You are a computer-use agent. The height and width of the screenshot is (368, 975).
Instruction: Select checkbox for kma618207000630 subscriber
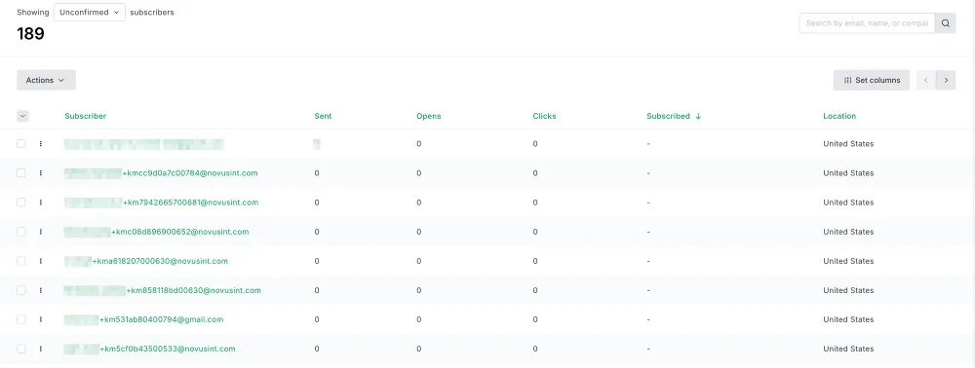(21, 261)
